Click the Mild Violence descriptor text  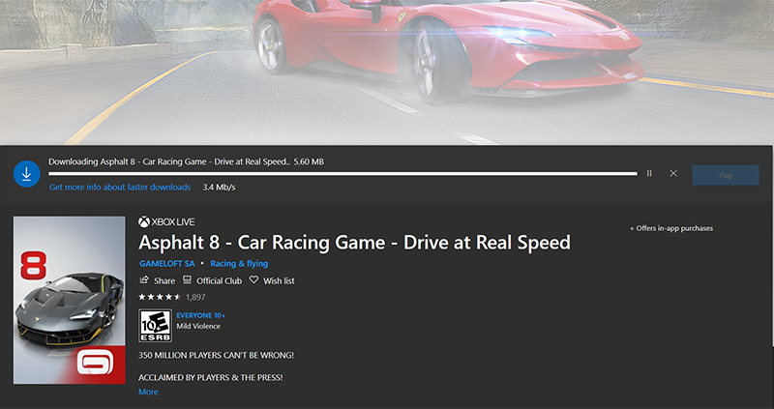pyautogui.click(x=198, y=326)
